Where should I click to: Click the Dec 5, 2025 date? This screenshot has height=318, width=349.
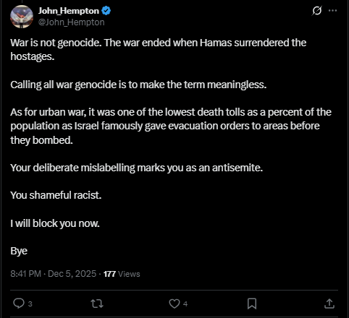point(72,274)
